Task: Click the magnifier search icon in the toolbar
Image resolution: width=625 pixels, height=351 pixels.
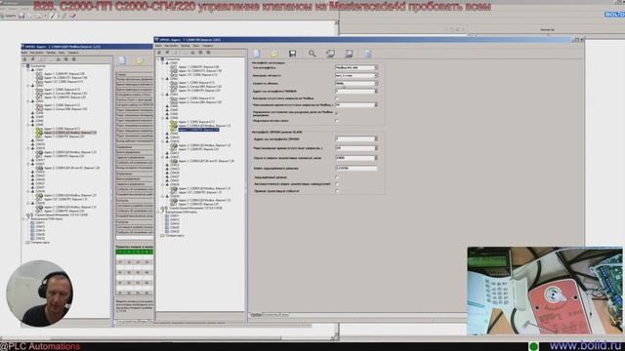Action: 312,54
